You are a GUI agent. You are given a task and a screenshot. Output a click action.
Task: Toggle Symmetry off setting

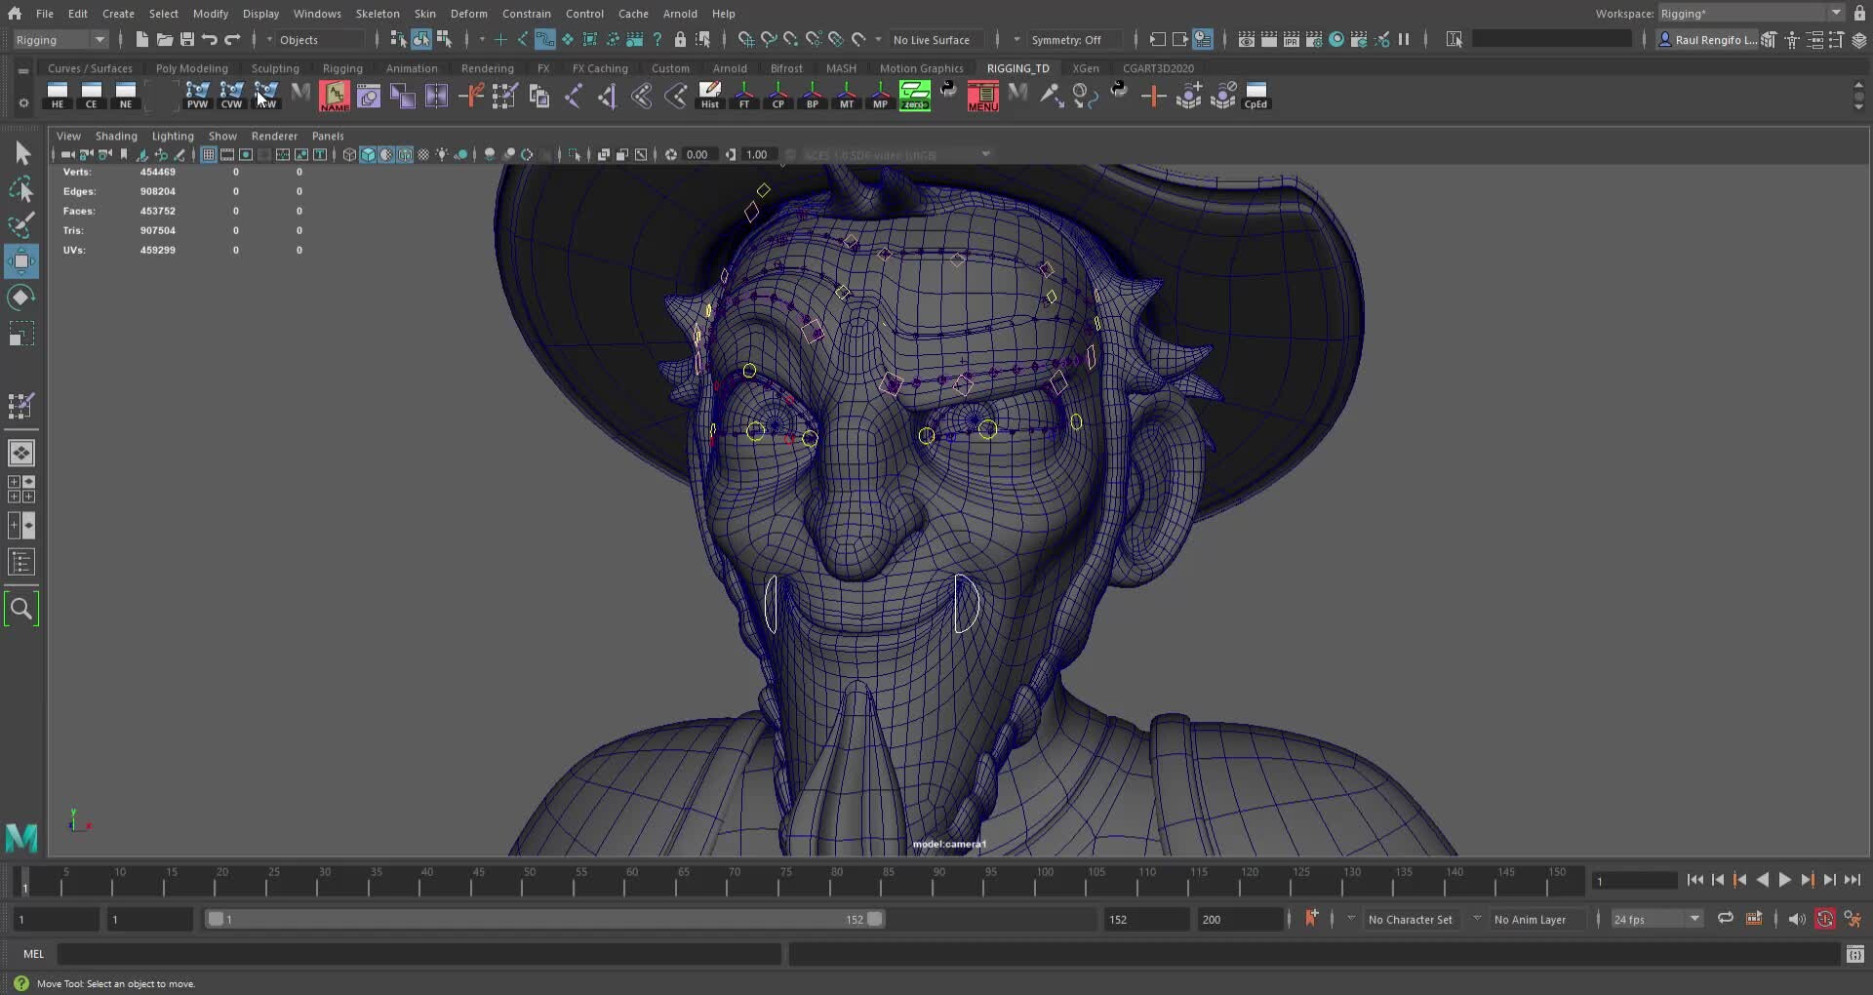point(1070,40)
